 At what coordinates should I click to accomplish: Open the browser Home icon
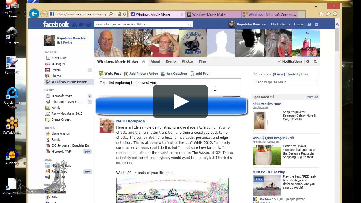click(321, 14)
